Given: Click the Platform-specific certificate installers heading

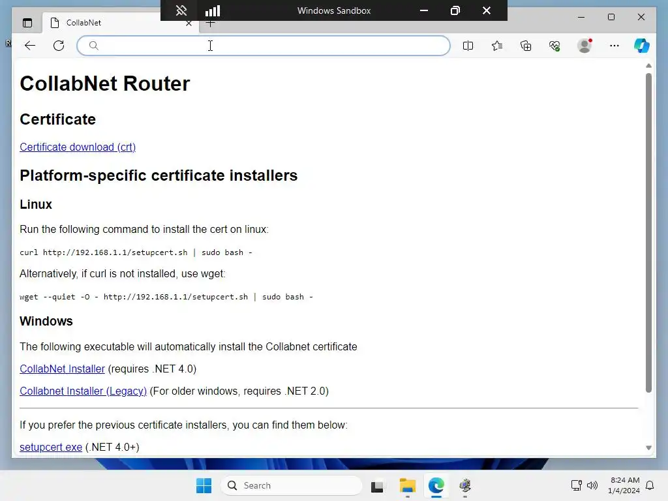Looking at the screenshot, I should [159, 175].
